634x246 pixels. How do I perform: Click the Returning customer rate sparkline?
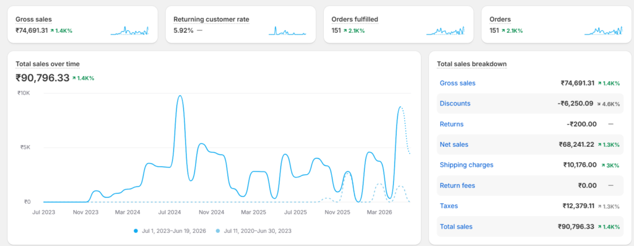(x=287, y=31)
